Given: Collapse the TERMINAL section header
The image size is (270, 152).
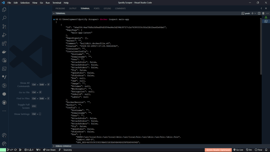Looking at the screenshot, I should pyautogui.click(x=60, y=13).
